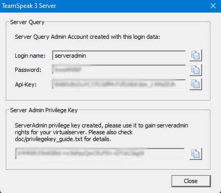The height and width of the screenshot is (193, 221).
Task: Click into the Password field
Action: 119,70
